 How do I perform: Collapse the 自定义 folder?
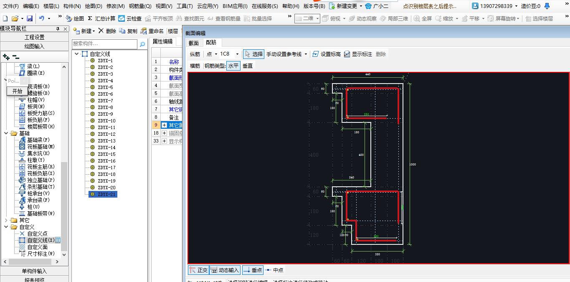pos(6,227)
